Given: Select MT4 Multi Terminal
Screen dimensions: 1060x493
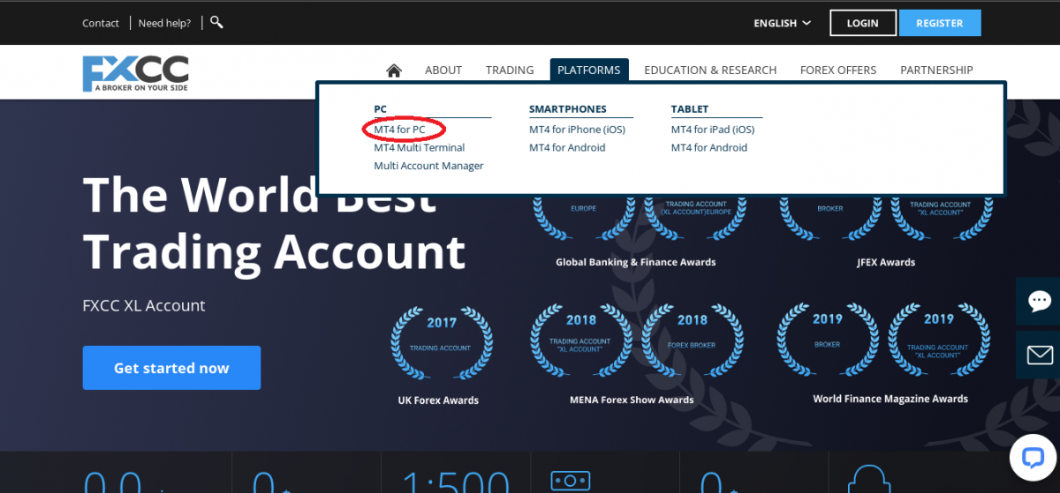Looking at the screenshot, I should 419,147.
